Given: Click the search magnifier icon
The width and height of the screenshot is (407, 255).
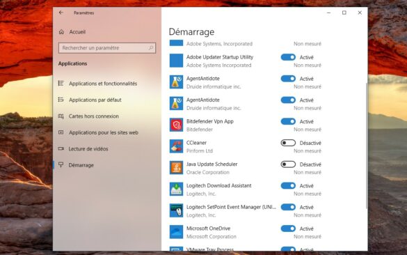Looking at the screenshot, I should 151,48.
